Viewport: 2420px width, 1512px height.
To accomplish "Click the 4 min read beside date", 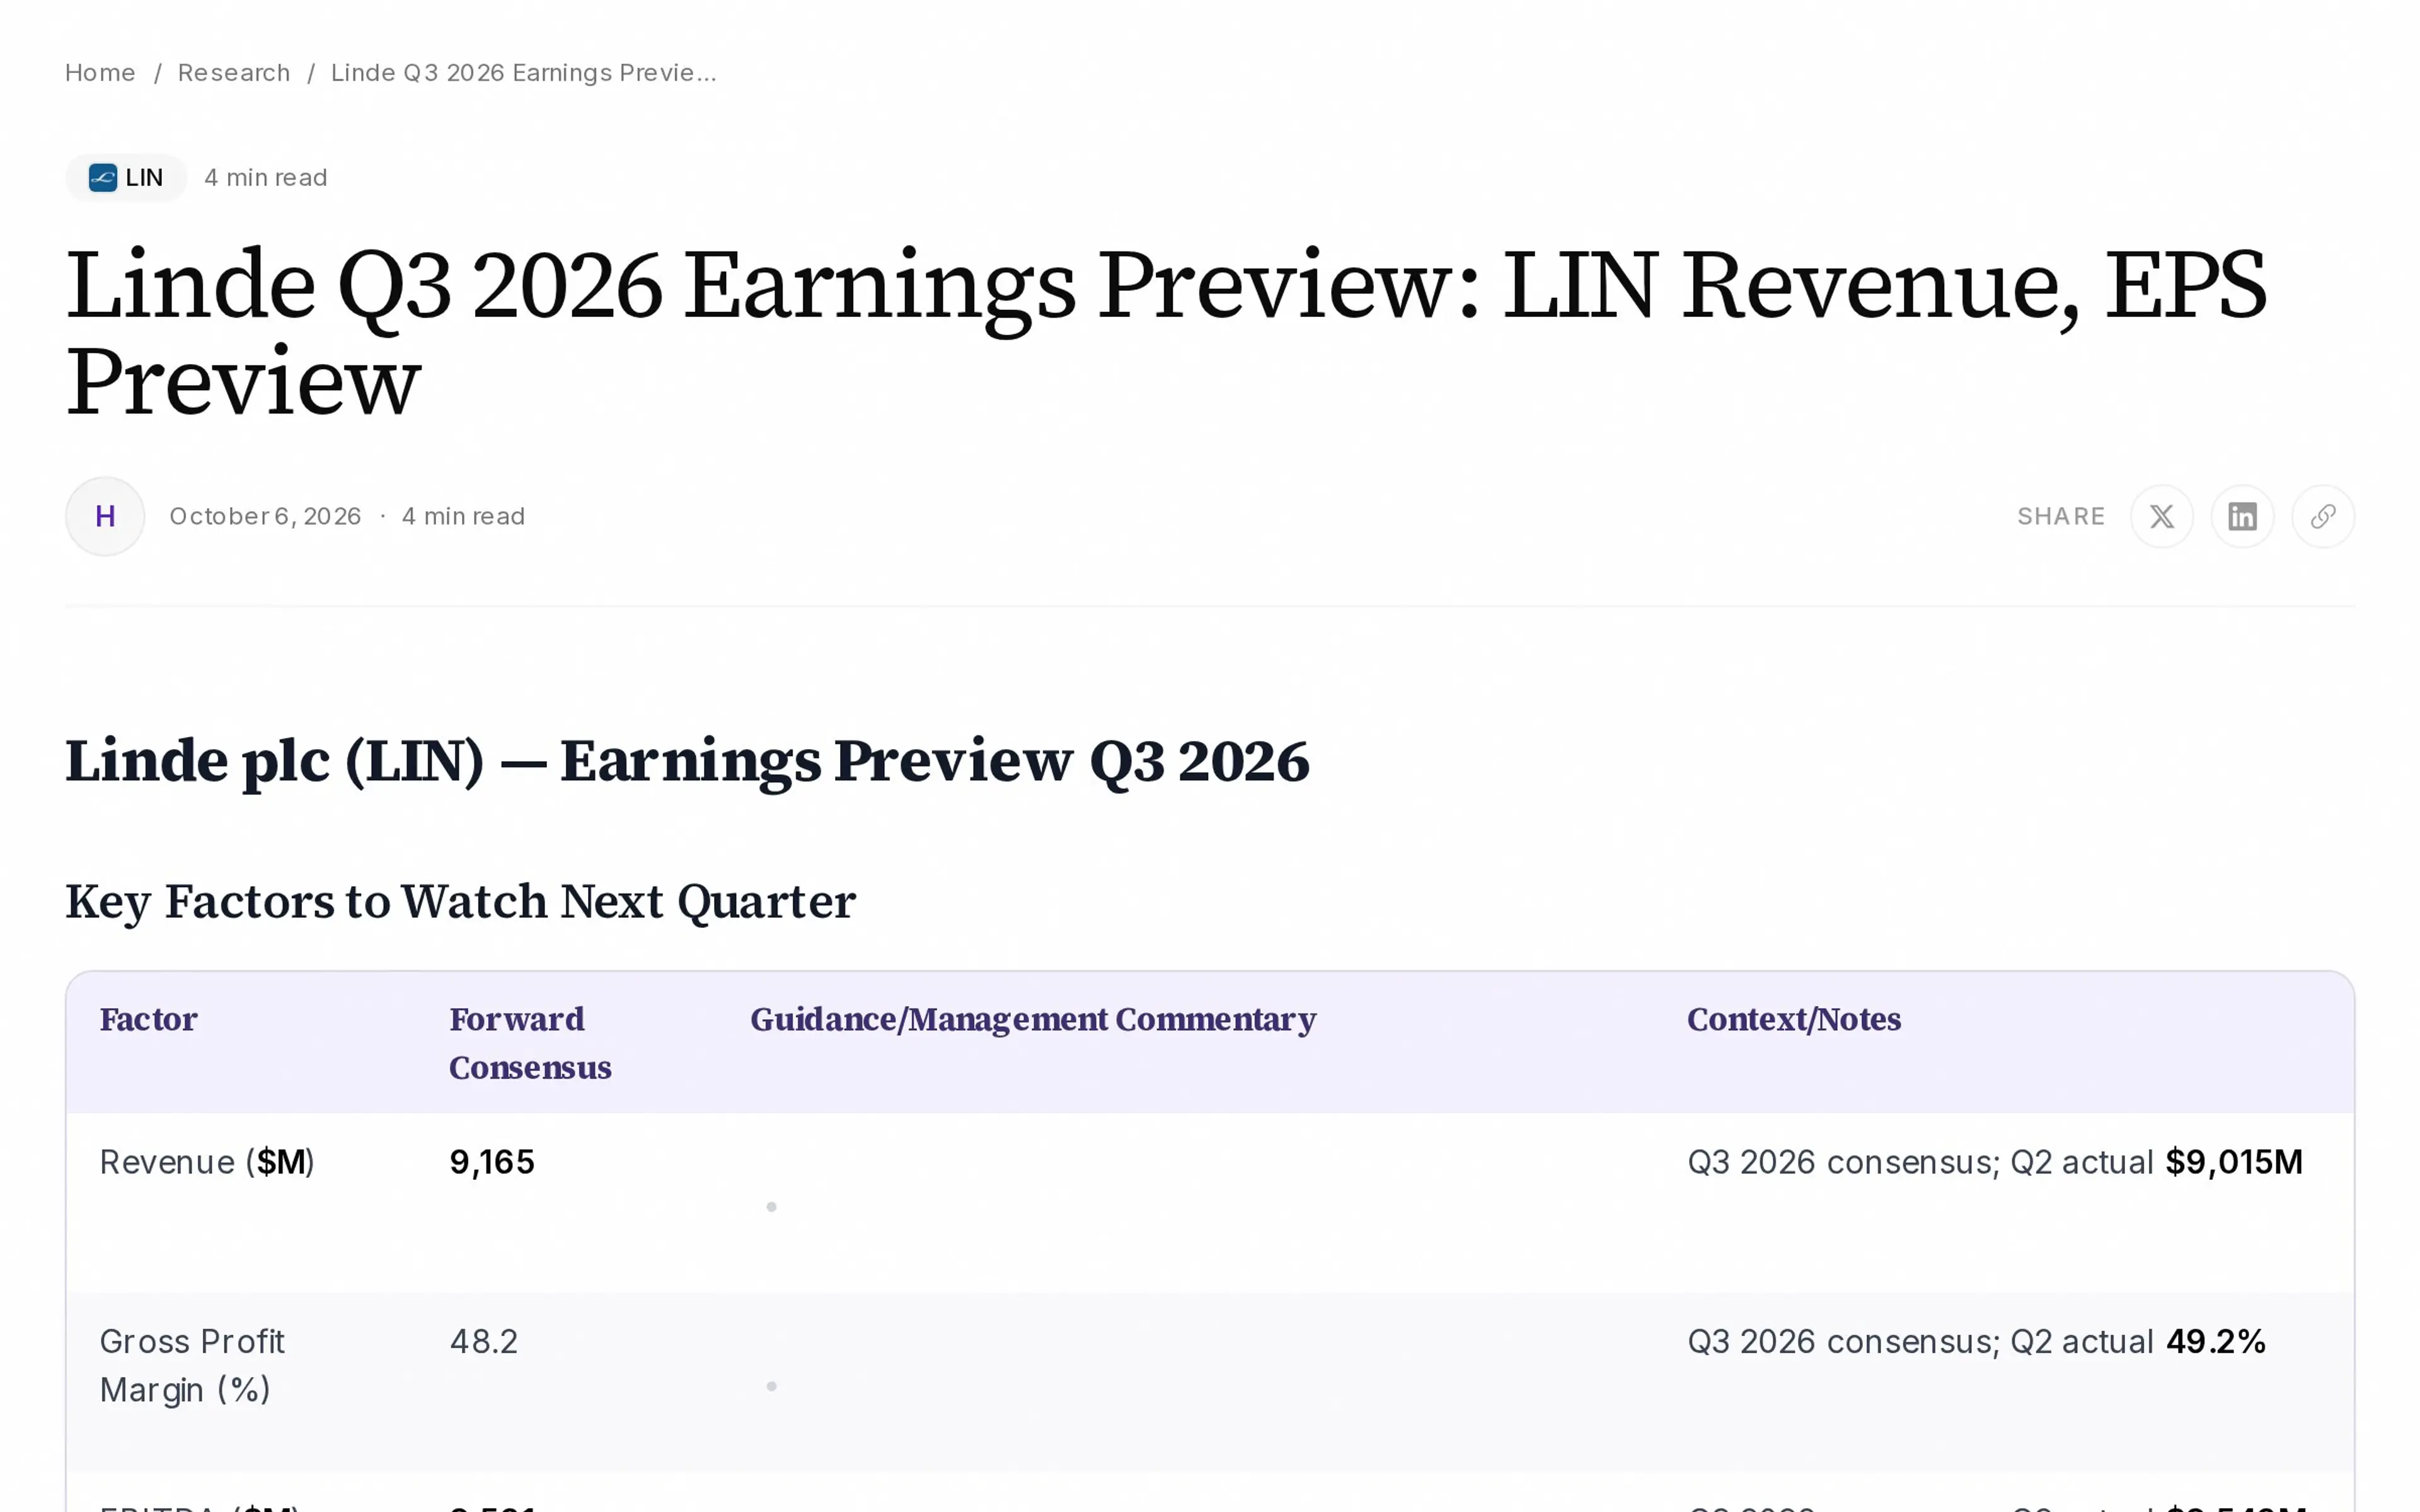I will click(463, 516).
